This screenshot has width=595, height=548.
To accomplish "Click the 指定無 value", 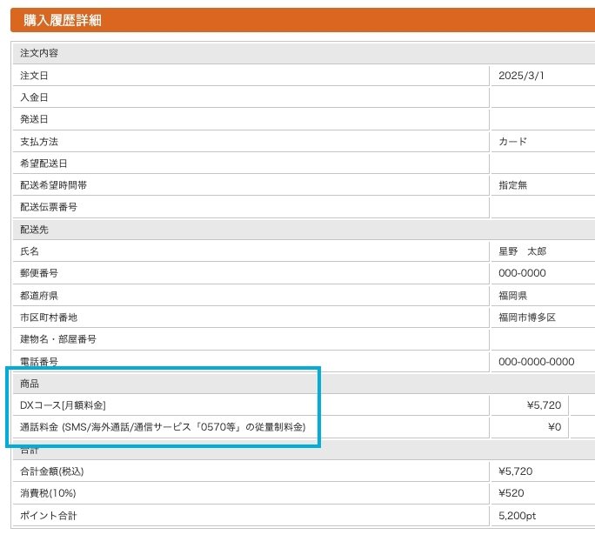I will (512, 185).
